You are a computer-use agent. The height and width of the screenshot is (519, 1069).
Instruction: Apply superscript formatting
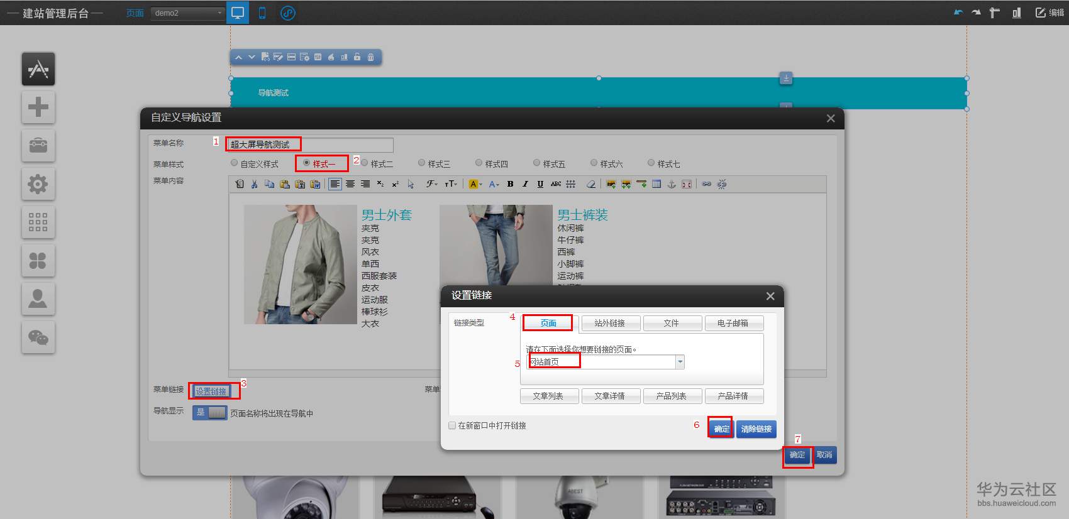coord(396,184)
